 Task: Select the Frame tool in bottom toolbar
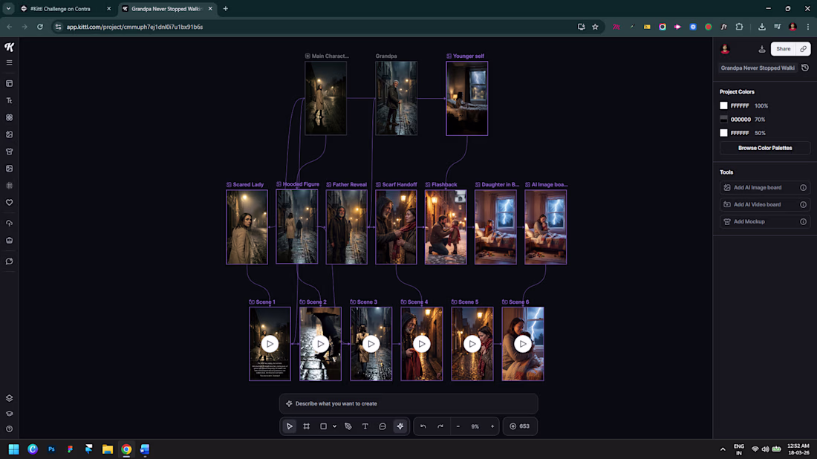(x=306, y=426)
